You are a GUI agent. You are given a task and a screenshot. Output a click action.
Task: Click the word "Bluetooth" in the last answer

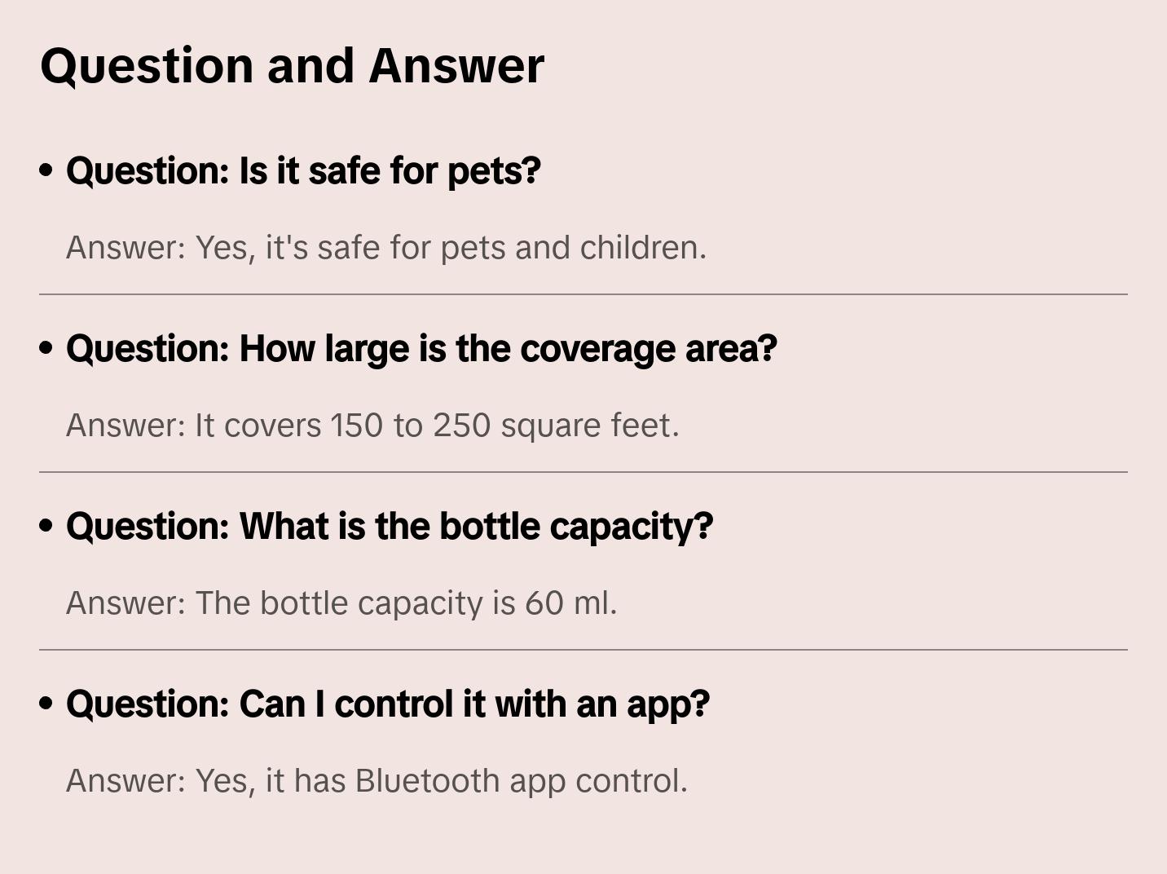[x=427, y=781]
